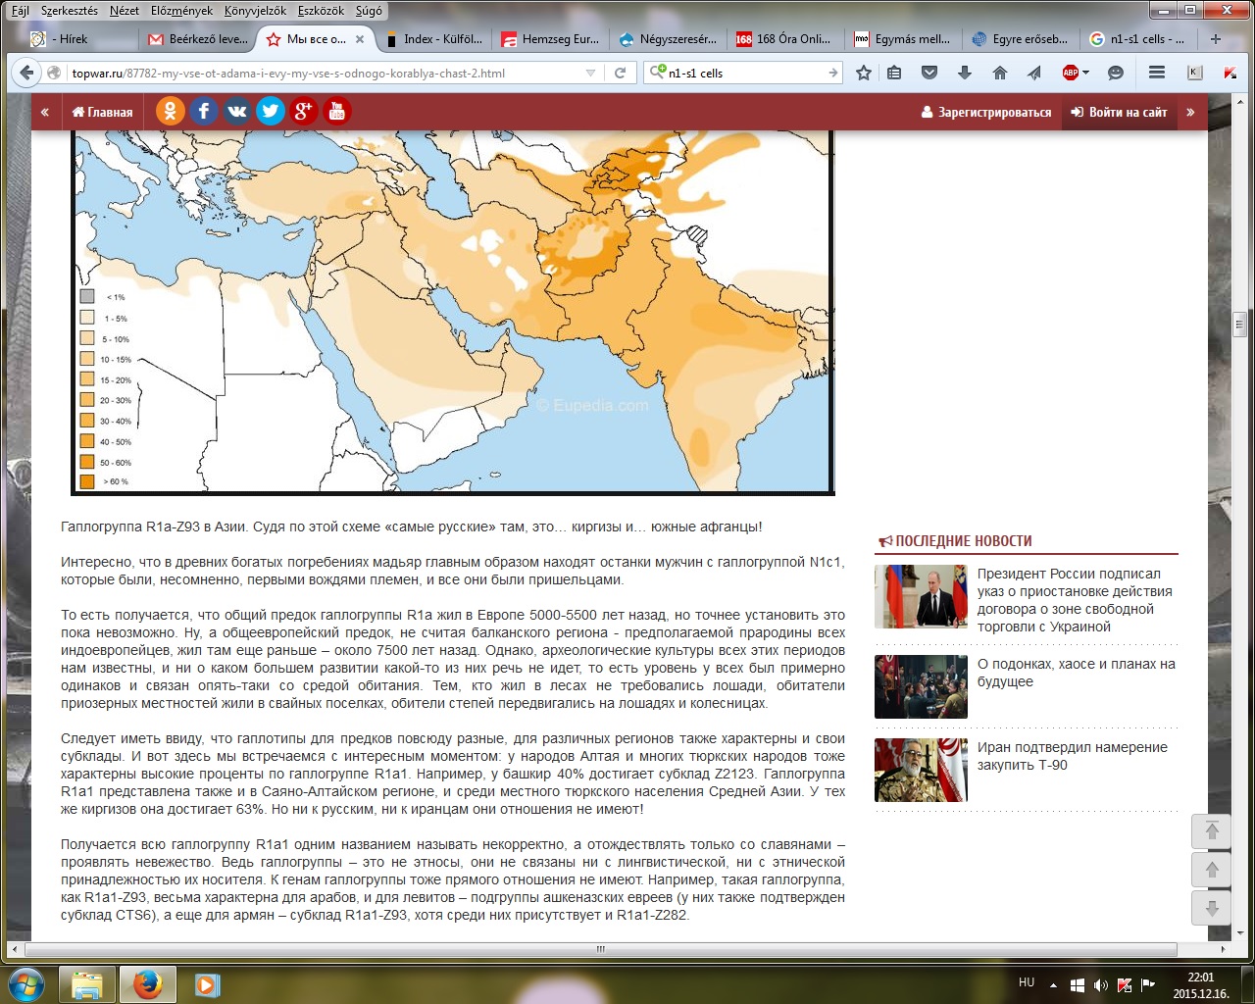Open the Firefox hamburger menu
This screenshot has height=1004, width=1255.
click(1157, 73)
